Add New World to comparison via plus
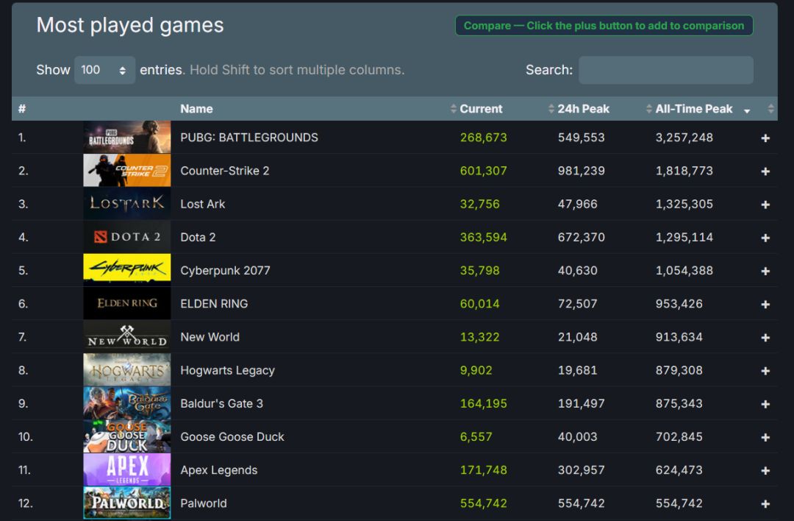The image size is (794, 521). (x=765, y=338)
